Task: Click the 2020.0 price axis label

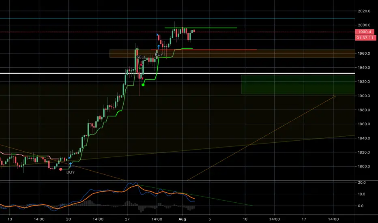Action: click(364, 11)
